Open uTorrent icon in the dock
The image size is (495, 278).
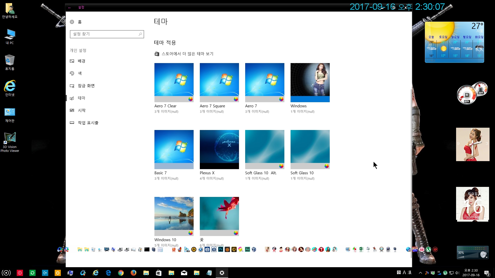click(x=428, y=249)
